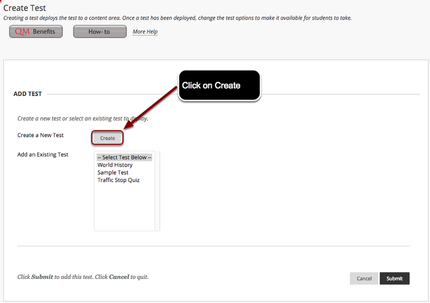The image size is (430, 303).
Task: Click the existing test list scrollbar
Action: [156, 191]
